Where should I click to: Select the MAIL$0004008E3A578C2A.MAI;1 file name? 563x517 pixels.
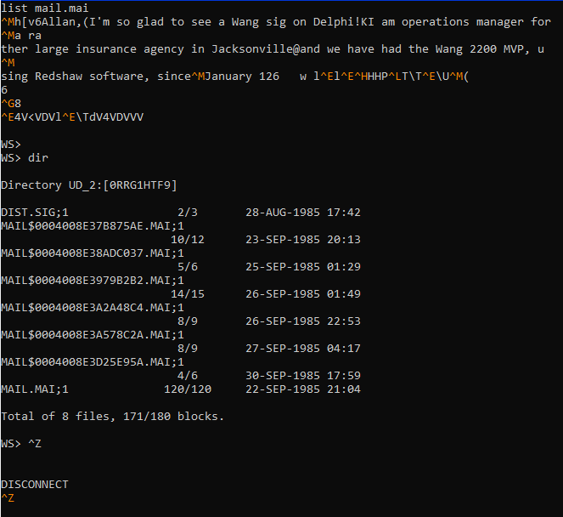(93, 335)
